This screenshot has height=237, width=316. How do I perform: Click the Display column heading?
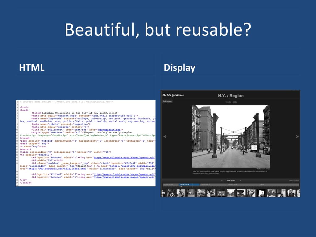pos(179,68)
